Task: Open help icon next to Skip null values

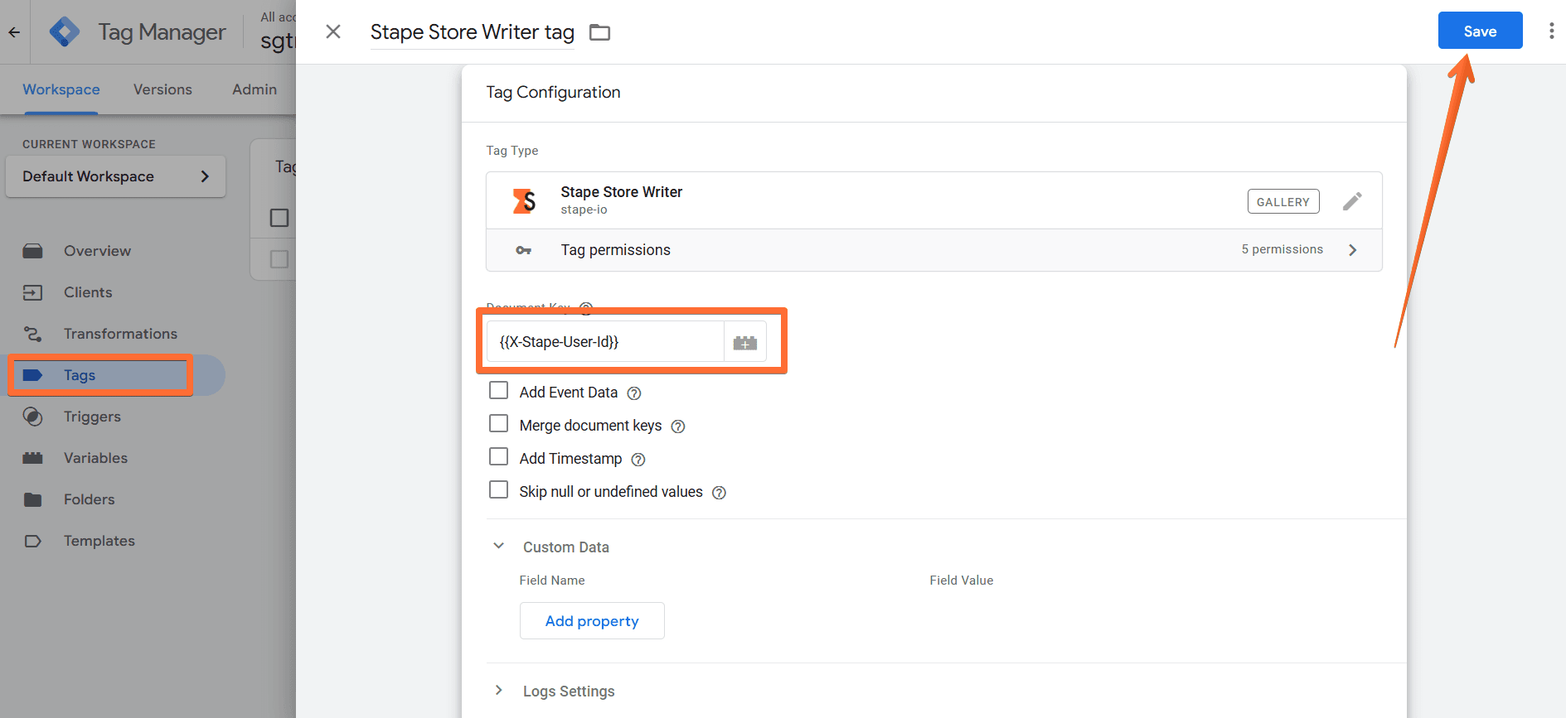Action: pyautogui.click(x=720, y=493)
